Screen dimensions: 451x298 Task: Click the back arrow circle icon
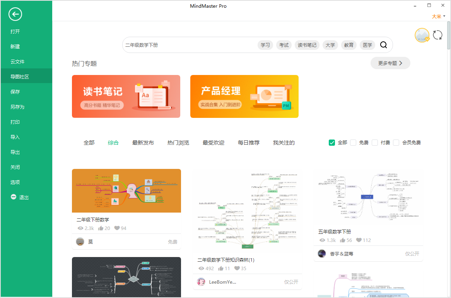coord(15,14)
